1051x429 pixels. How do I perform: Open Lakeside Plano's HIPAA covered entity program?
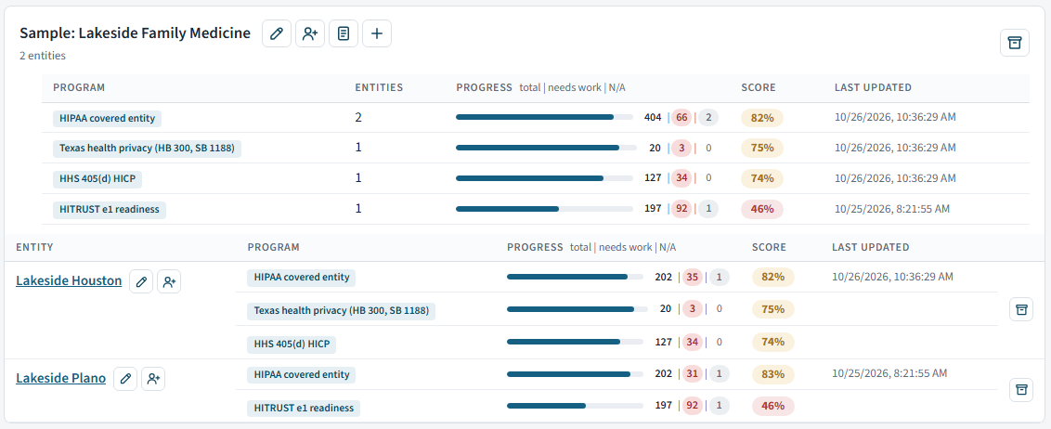click(x=301, y=375)
